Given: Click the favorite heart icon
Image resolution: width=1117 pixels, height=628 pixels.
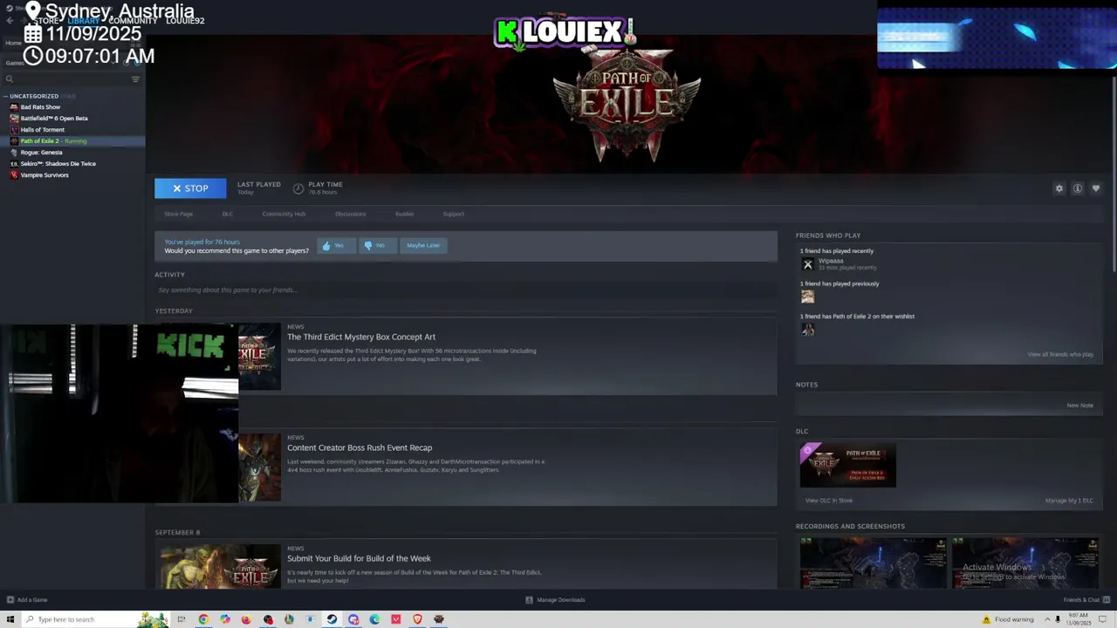Looking at the screenshot, I should pos(1096,188).
